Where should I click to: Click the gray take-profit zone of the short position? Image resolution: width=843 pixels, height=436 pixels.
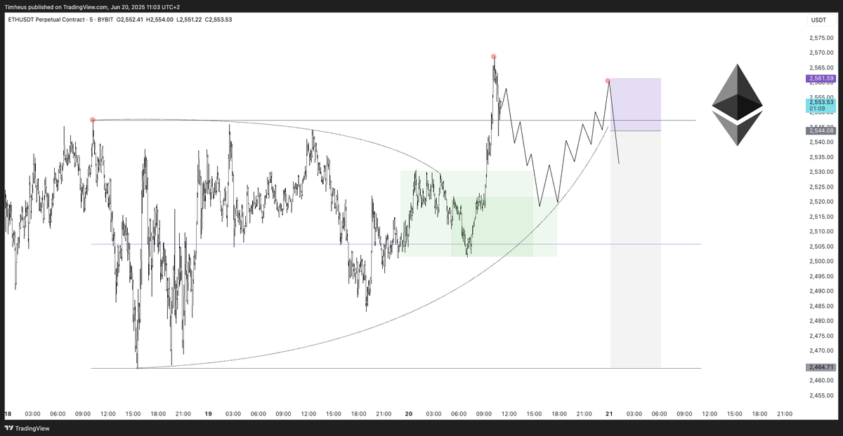click(636, 249)
